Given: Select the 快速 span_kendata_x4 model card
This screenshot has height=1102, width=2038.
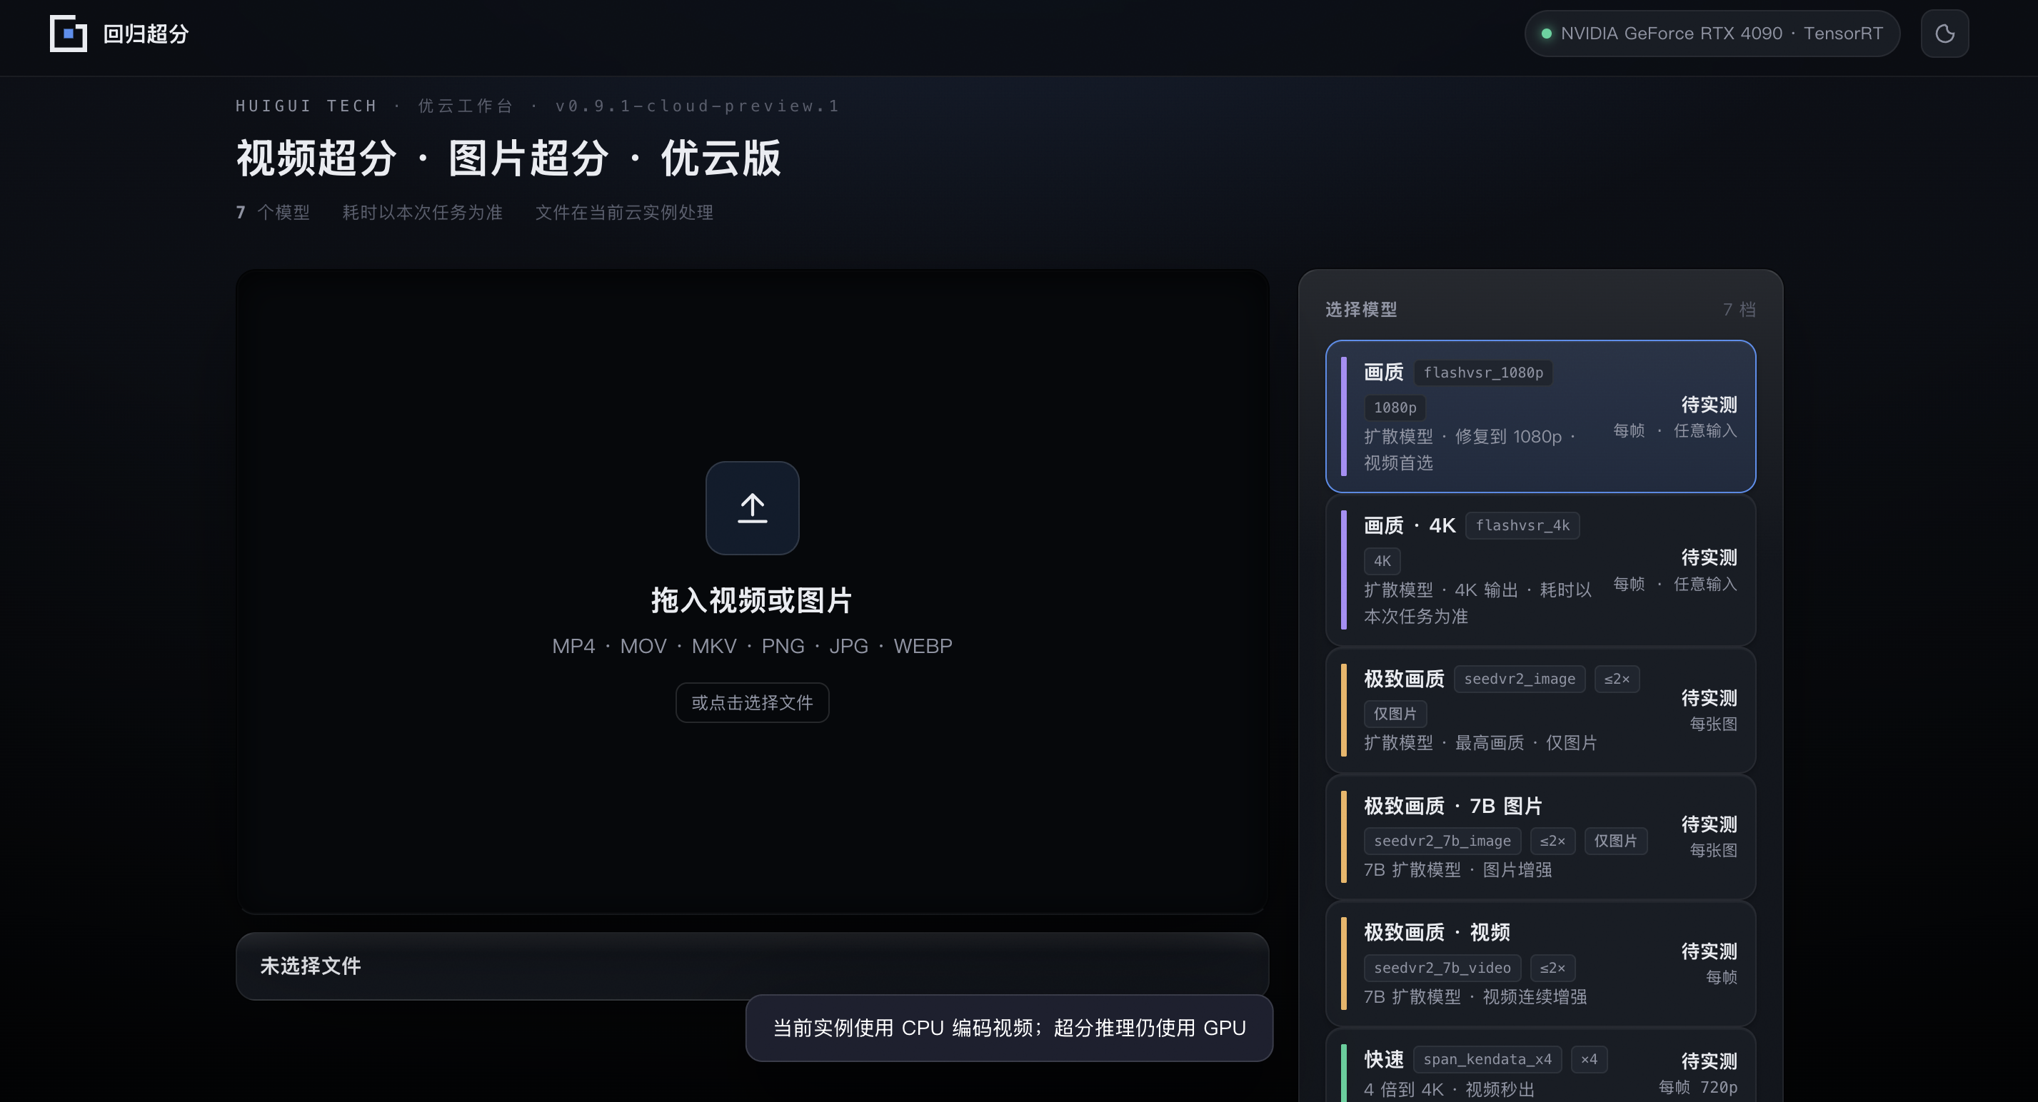Looking at the screenshot, I should click(x=1540, y=1066).
